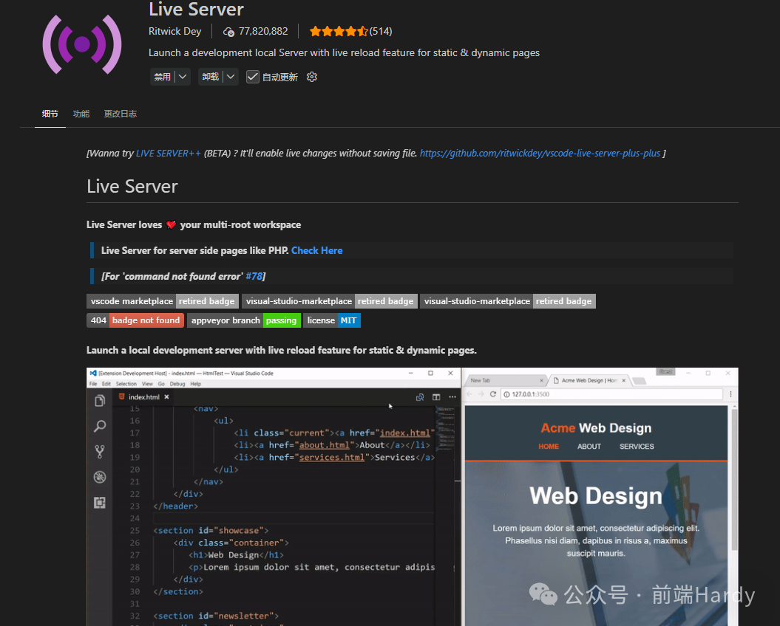
Task: Click the Live Server README heading
Action: point(132,186)
